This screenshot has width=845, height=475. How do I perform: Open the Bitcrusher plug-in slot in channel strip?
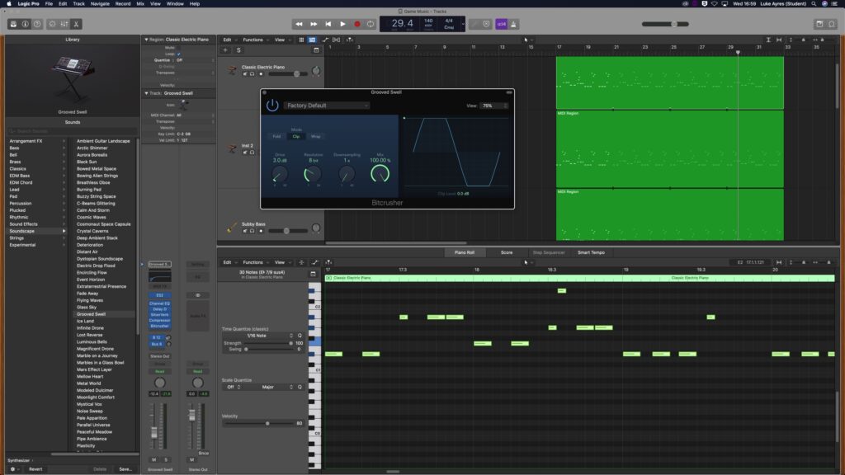click(x=159, y=326)
